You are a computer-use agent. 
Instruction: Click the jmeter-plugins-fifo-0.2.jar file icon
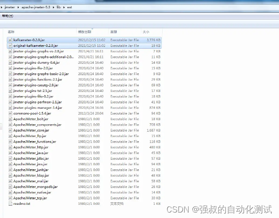10,96
